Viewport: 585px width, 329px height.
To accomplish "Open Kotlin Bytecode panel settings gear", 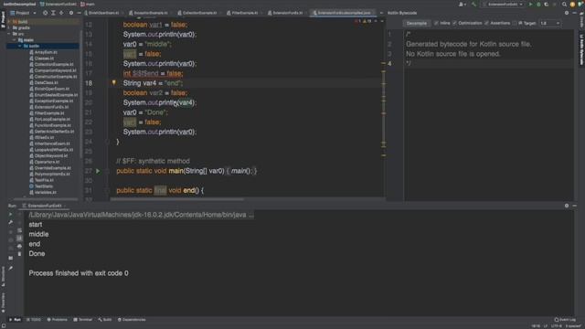I will (567, 13).
